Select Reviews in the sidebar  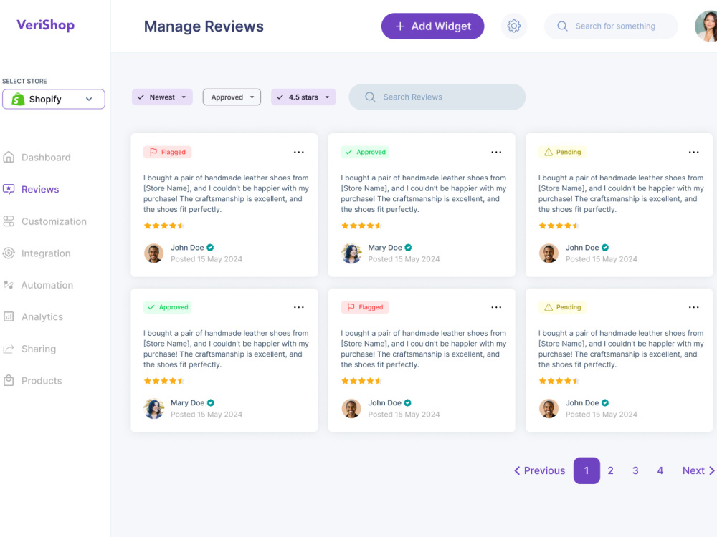40,190
